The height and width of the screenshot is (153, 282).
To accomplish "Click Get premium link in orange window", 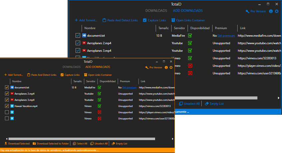I will (x=129, y=87).
